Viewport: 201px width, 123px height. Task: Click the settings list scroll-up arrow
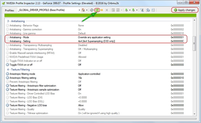click(x=195, y=20)
